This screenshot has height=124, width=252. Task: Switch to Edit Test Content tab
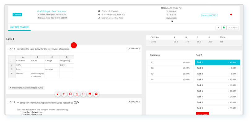tap(20, 27)
